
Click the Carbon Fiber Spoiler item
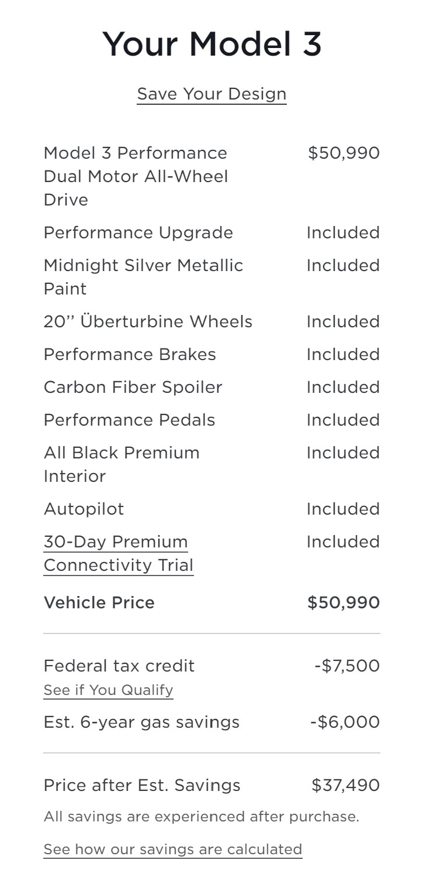tap(133, 387)
